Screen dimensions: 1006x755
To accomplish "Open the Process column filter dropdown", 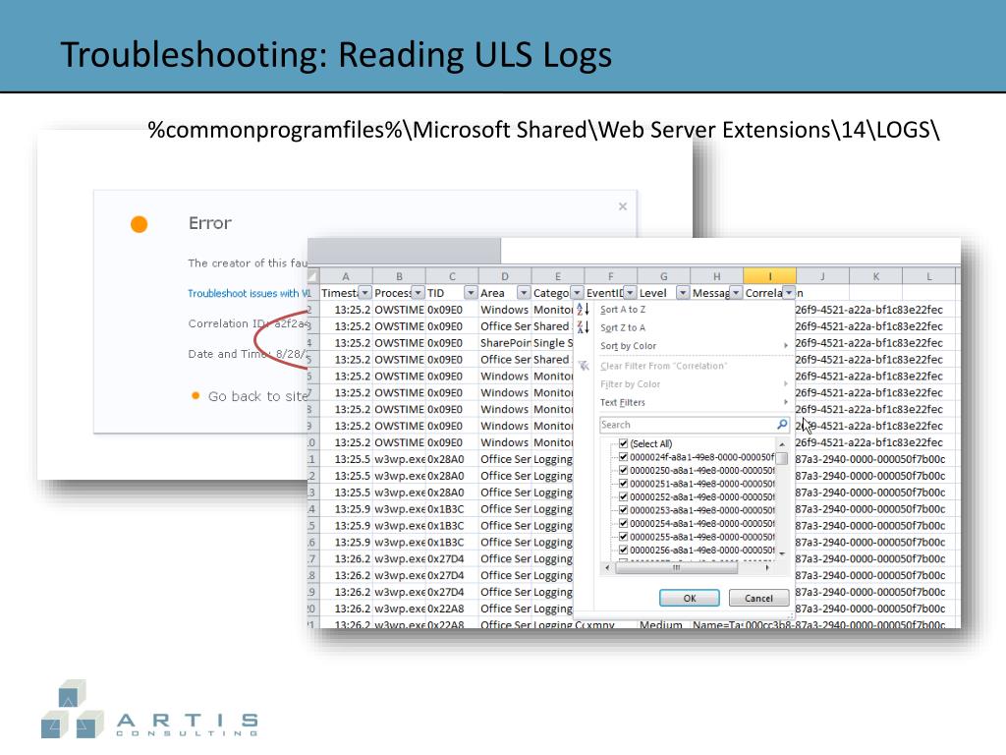I will (418, 293).
